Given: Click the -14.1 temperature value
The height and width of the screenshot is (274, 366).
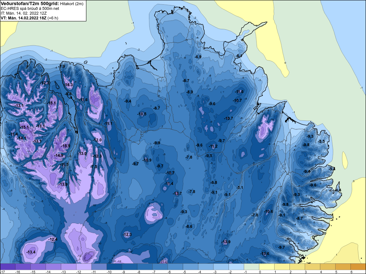Looking at the screenshot, I should coord(22,138).
